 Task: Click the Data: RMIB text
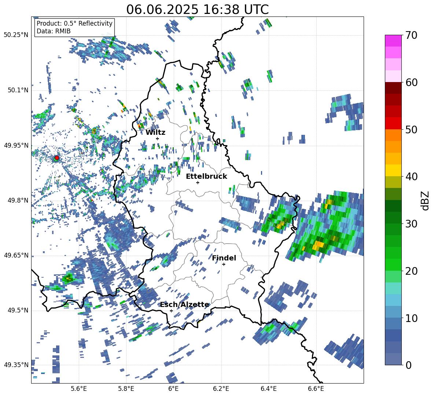coord(54,31)
